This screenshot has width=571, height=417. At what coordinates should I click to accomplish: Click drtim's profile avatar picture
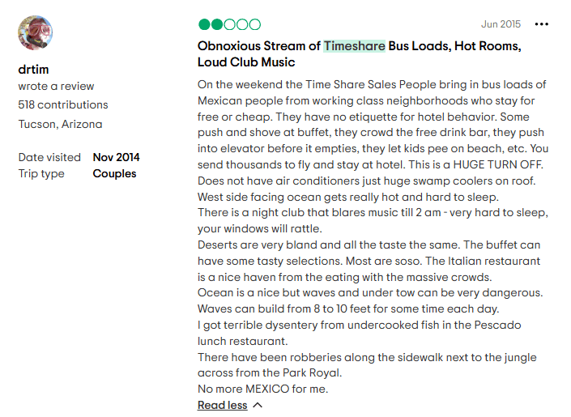[x=35, y=33]
